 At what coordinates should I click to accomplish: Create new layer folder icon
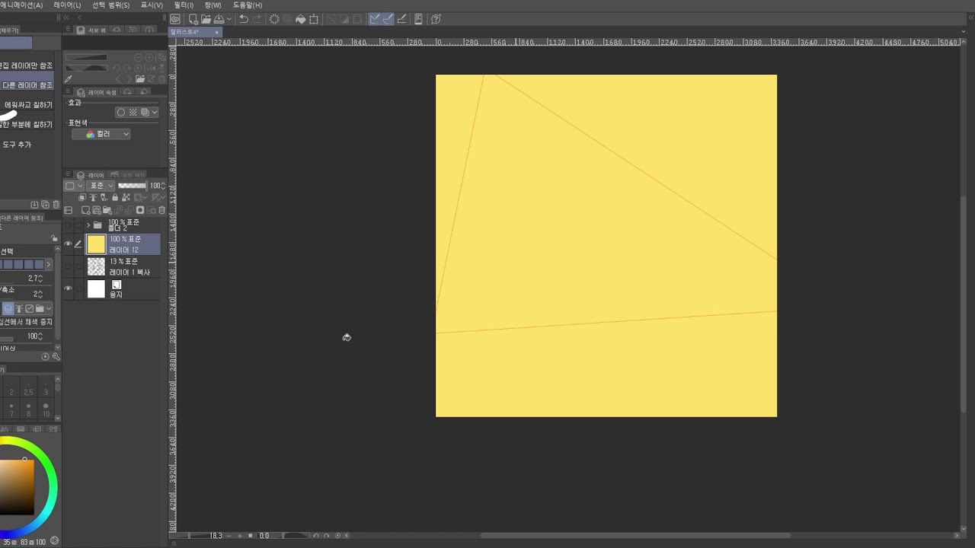point(107,210)
